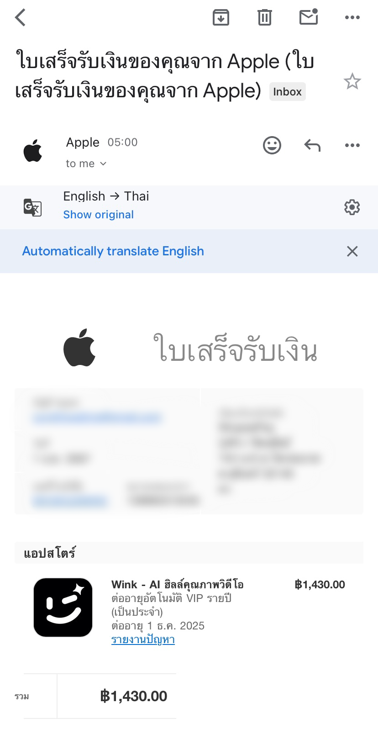Star this Apple receipt email
Screen dimensions: 378x729
coord(352,82)
